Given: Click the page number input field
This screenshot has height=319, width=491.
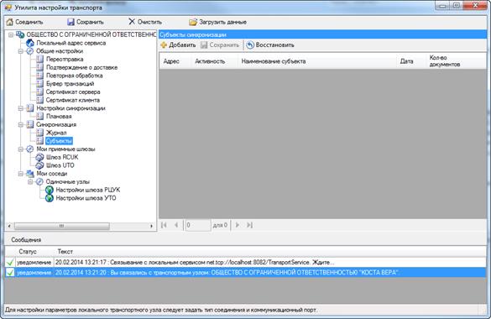Looking at the screenshot, I should click(x=198, y=225).
